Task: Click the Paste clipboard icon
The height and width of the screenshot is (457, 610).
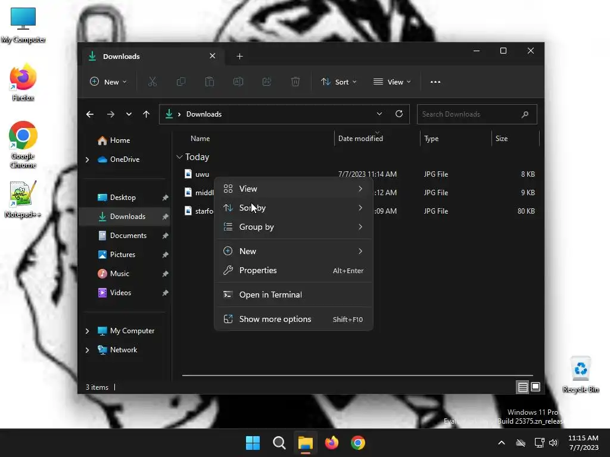Action: (x=210, y=82)
